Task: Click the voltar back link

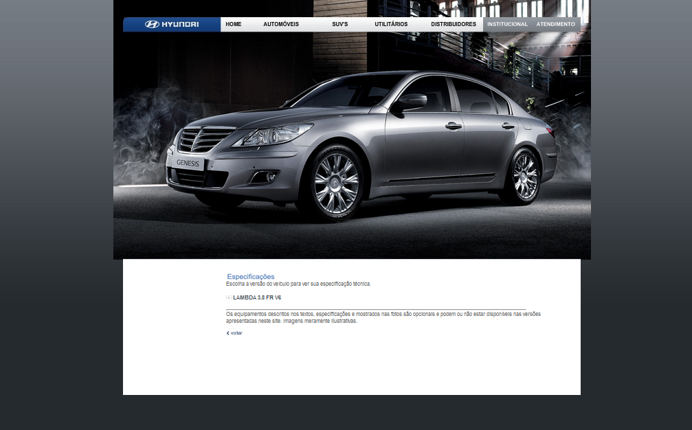Action: [234, 333]
